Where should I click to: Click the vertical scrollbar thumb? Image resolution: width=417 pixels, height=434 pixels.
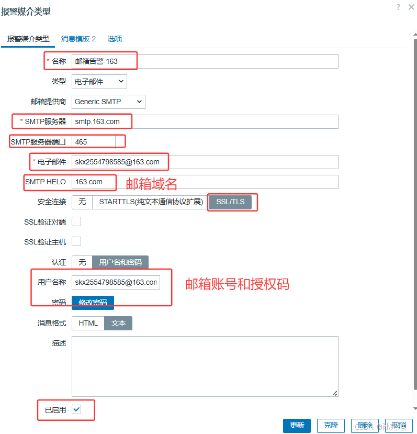click(415, 214)
